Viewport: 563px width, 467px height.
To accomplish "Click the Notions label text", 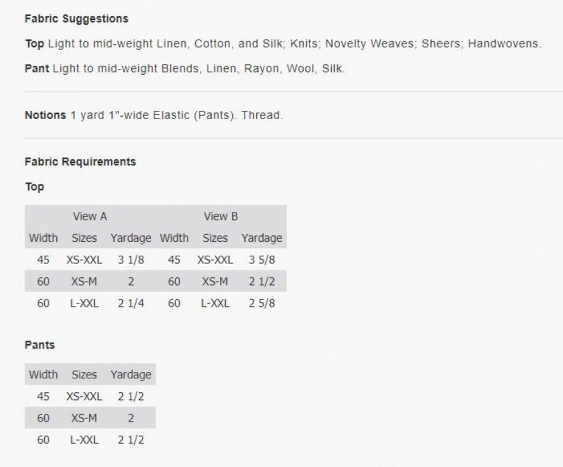I will pyautogui.click(x=45, y=116).
